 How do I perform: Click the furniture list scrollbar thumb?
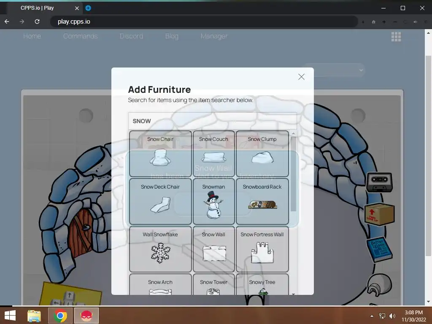[x=294, y=174]
